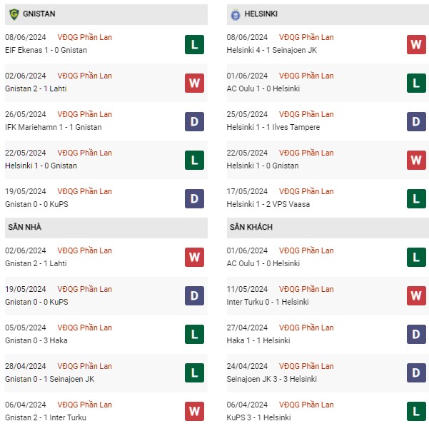Click the GNISTAN team name header

(x=39, y=14)
